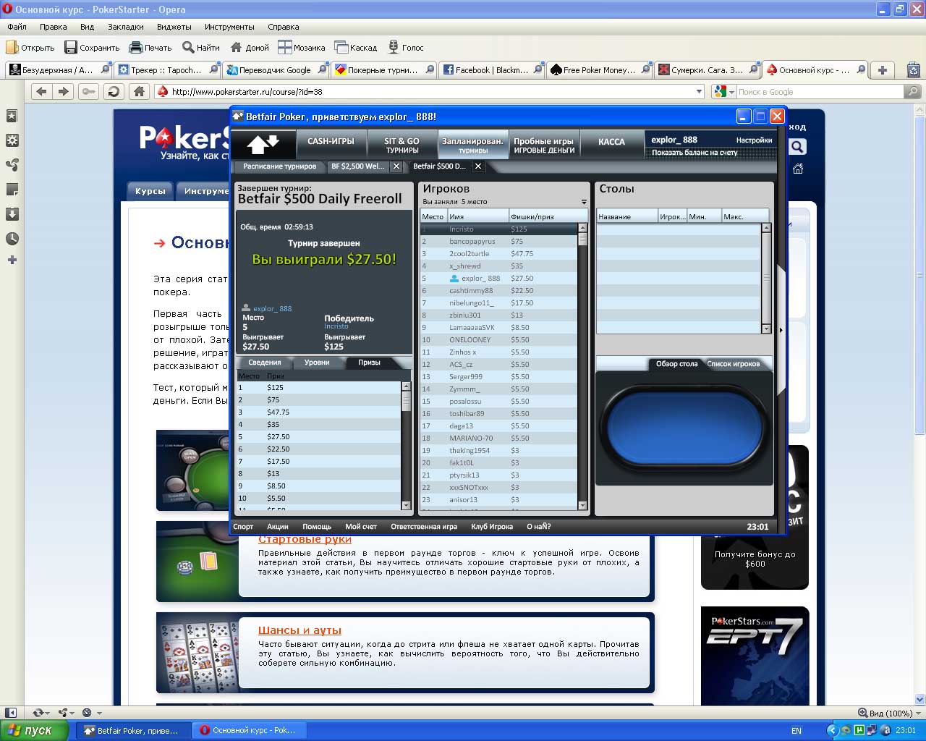This screenshot has height=741, width=926.
Task: Open players list filter dropdown arrow
Action: click(x=584, y=202)
